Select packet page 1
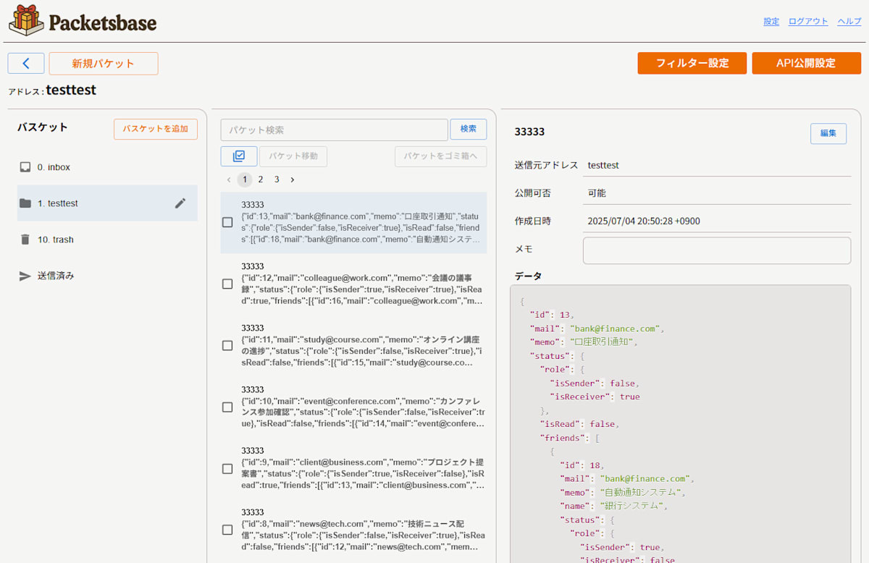869x563 pixels. click(245, 179)
